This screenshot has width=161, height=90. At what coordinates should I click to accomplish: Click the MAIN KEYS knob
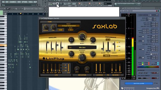[71, 54]
